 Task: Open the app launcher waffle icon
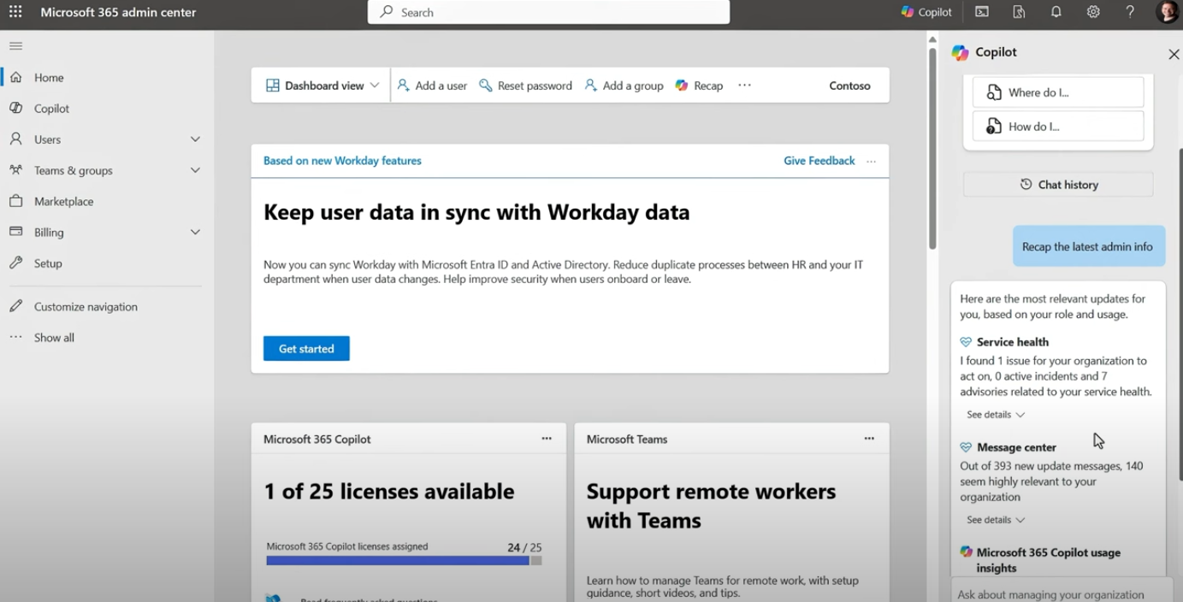coord(15,12)
